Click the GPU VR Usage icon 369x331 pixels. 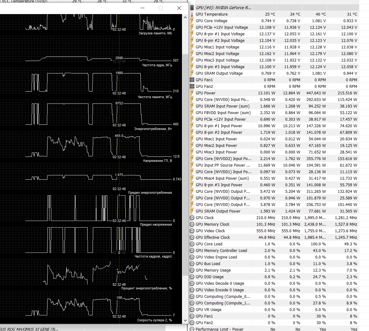click(192, 310)
